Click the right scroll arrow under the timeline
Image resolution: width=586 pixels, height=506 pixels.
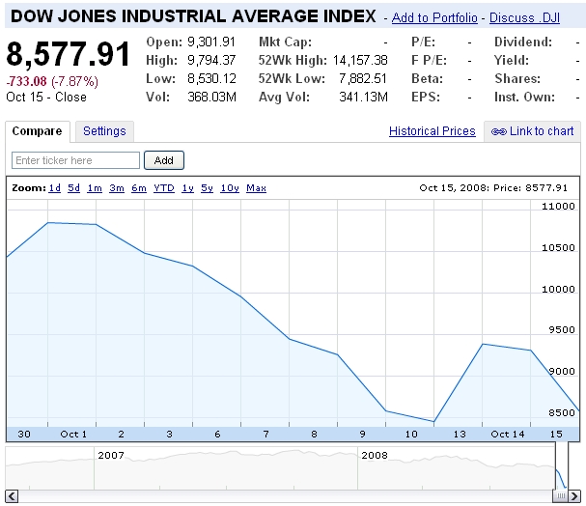pos(574,496)
